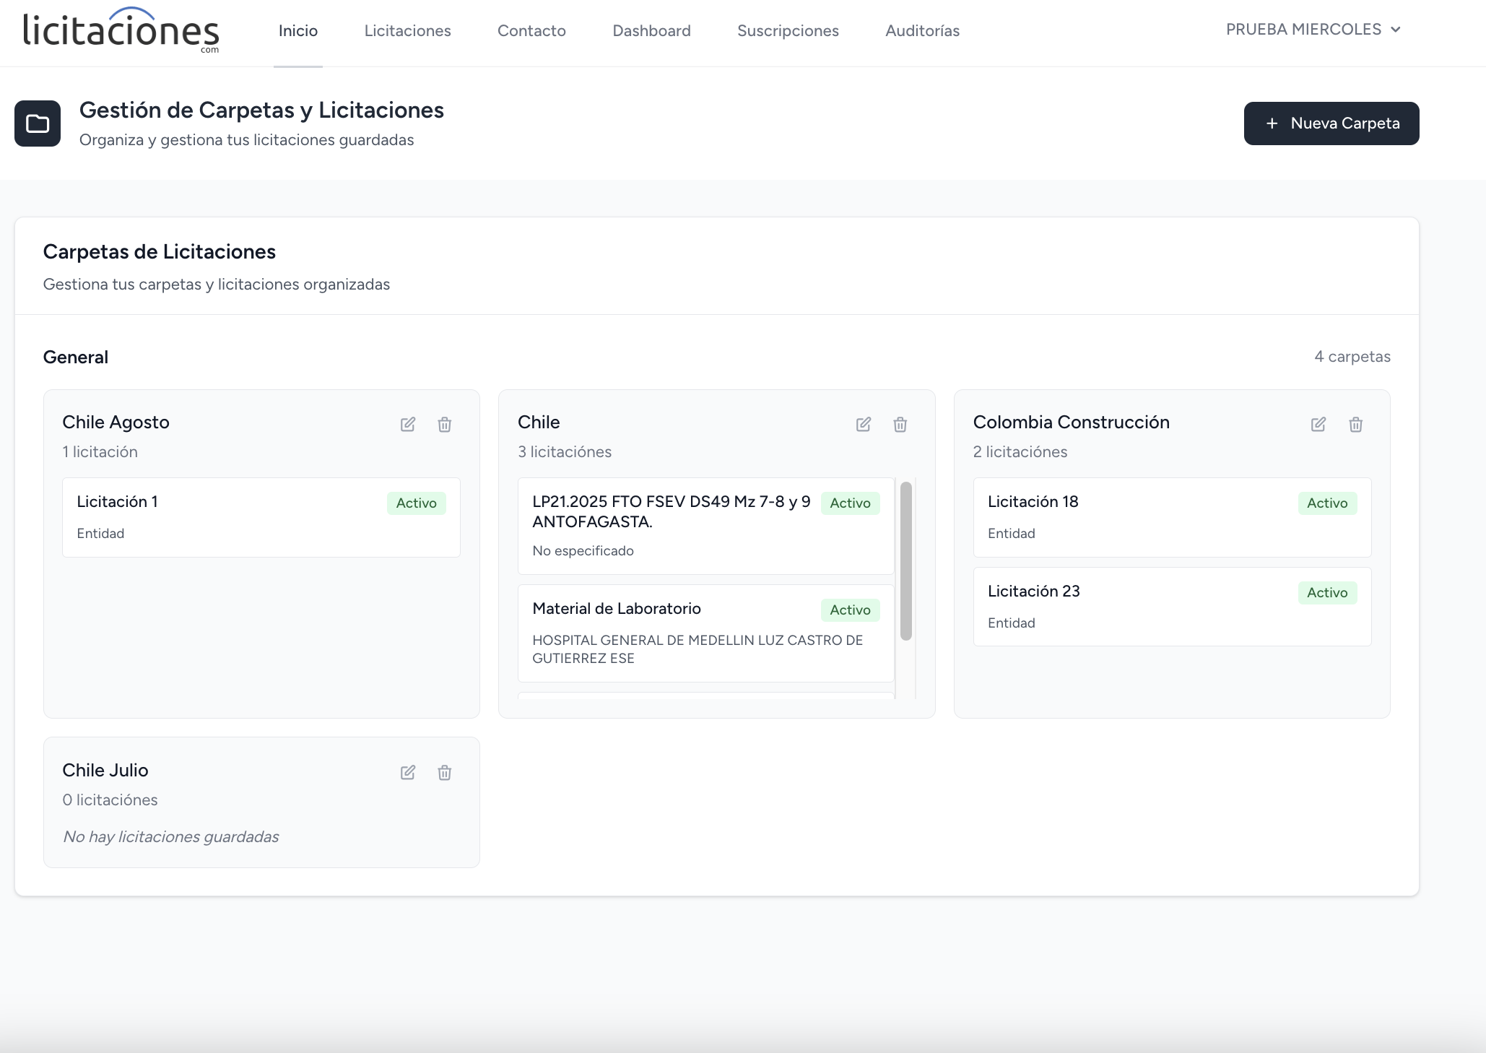
Task: Delete the Colombia Construcción folder
Action: tap(1356, 424)
